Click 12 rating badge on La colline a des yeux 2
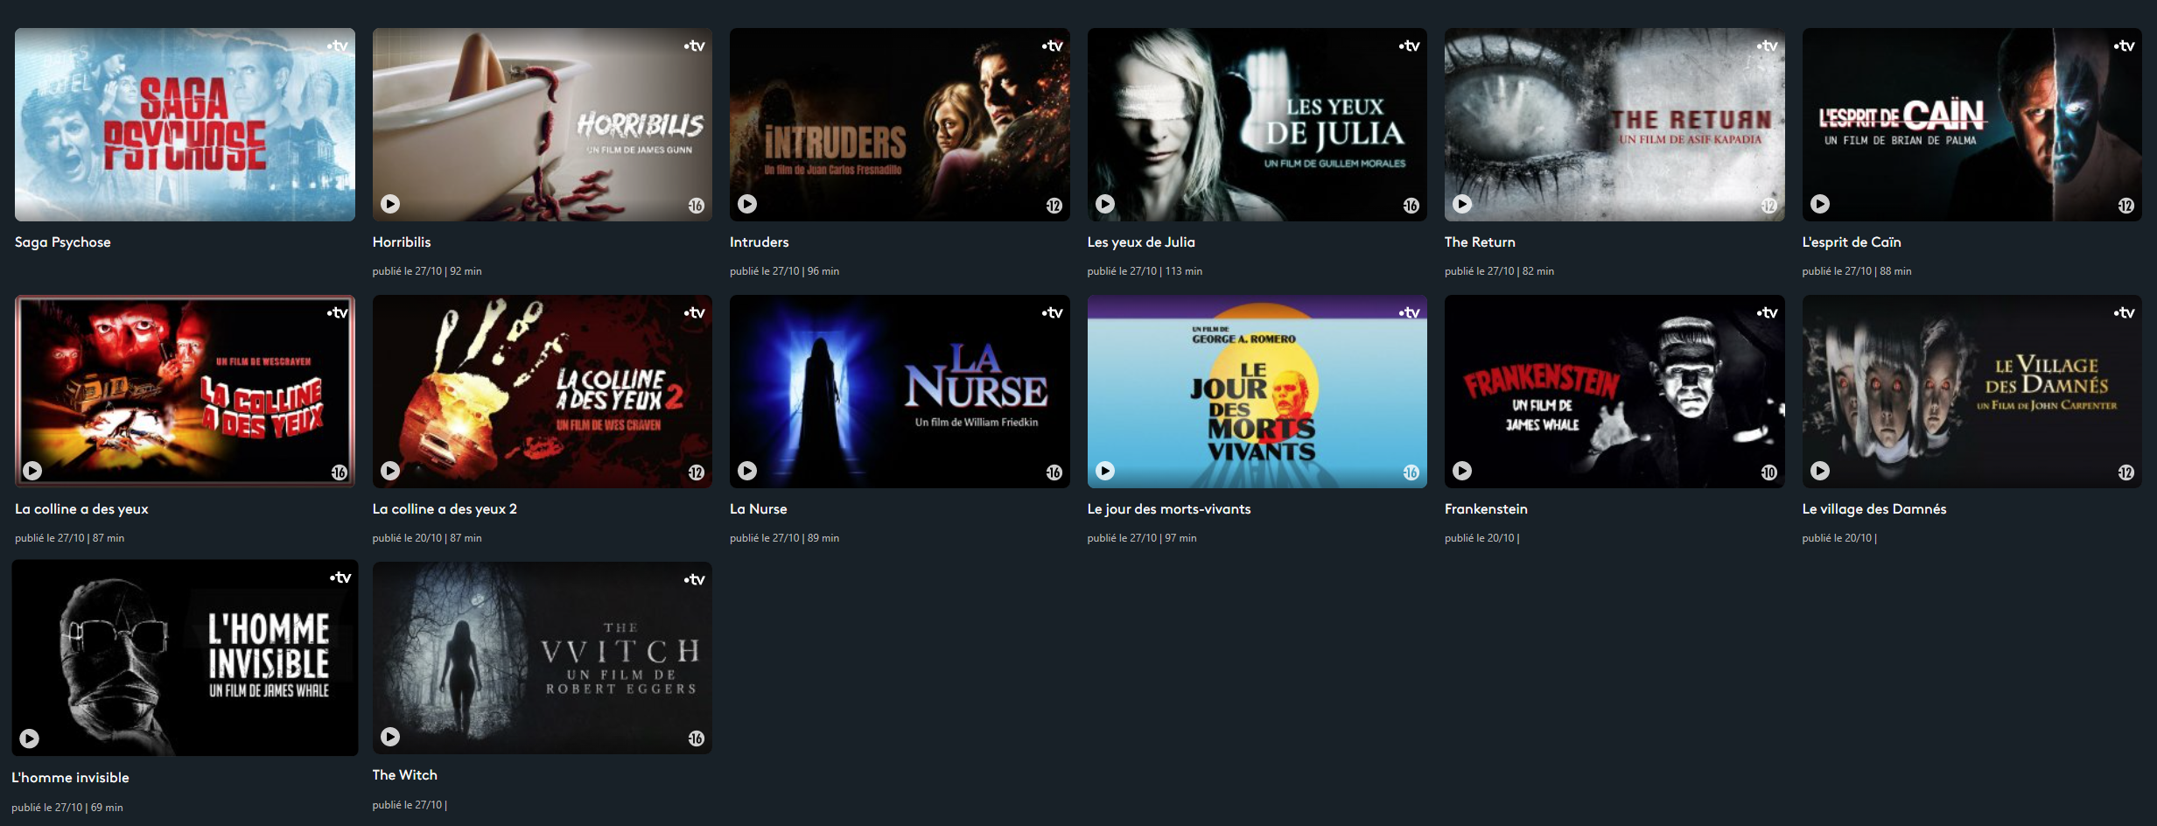Screen dimensions: 2157x826 697,472
